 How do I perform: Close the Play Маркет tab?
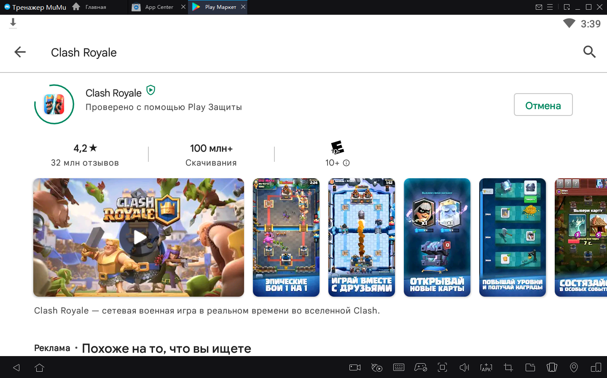click(x=243, y=7)
